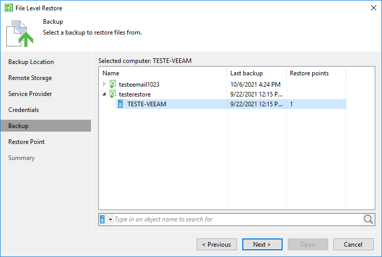
Task: Click the 10/6/2021 4:24 PM date cell
Action: 255,84
